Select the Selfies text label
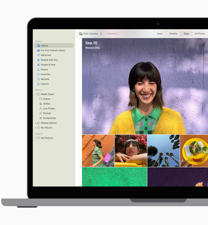The height and width of the screenshot is (225, 208). (x=47, y=104)
